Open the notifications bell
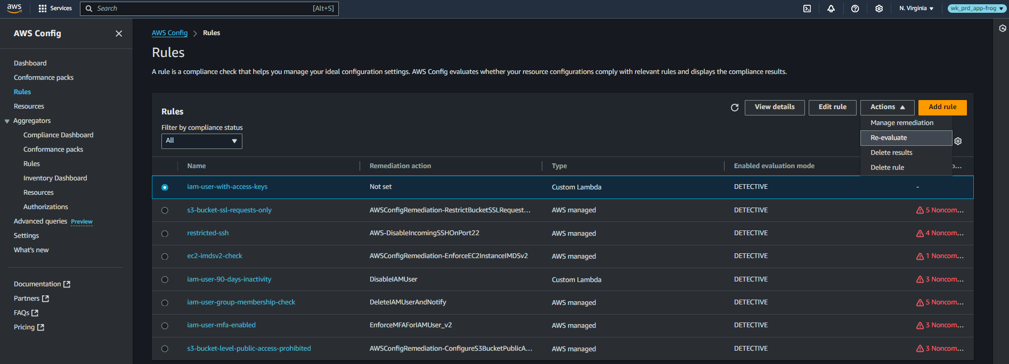1009x364 pixels. [x=831, y=9]
